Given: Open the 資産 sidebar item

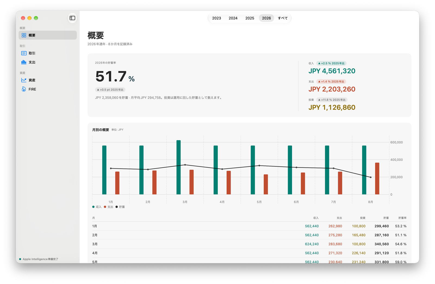Looking at the screenshot, I should (48, 80).
